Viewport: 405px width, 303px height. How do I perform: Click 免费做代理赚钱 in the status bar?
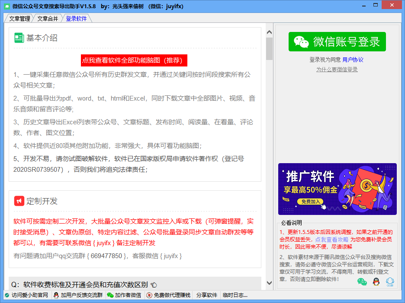169,295
